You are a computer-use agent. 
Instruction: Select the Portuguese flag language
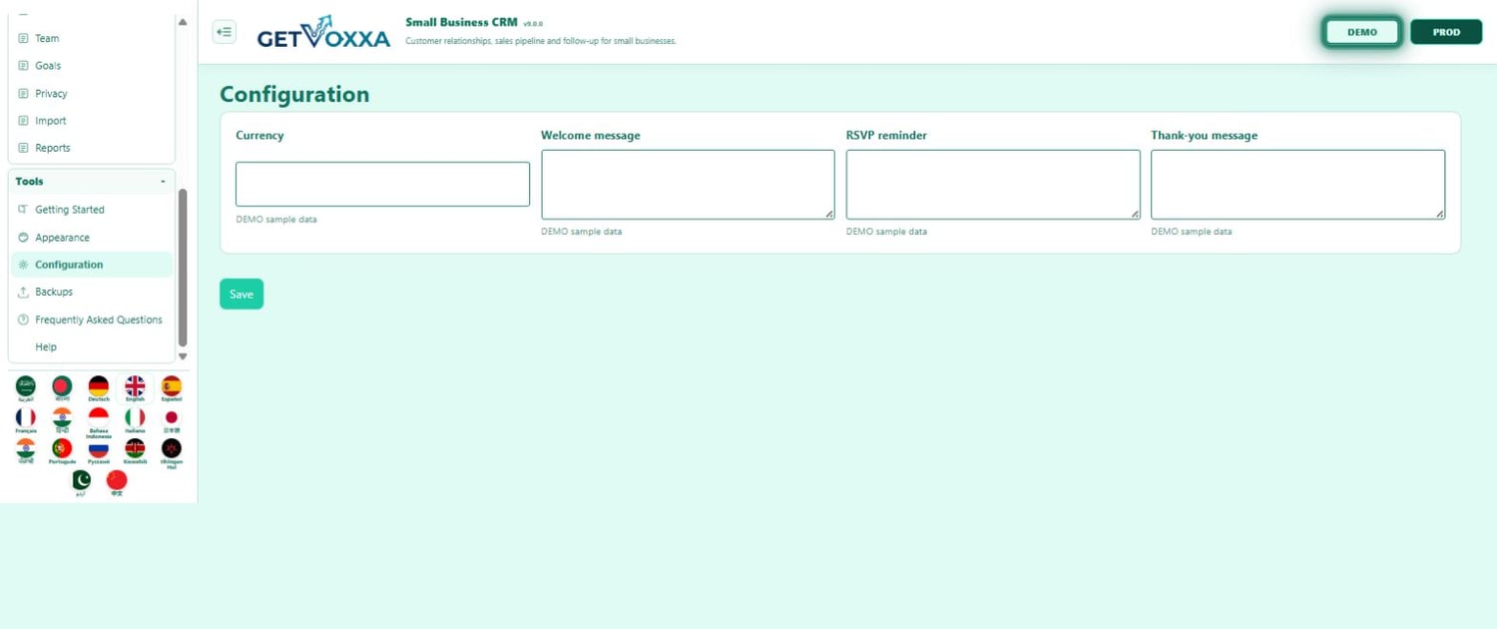(62, 451)
